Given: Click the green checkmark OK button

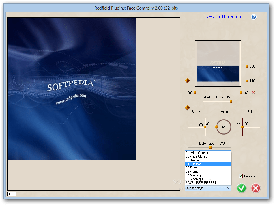Looking at the screenshot, I should coord(242,188).
